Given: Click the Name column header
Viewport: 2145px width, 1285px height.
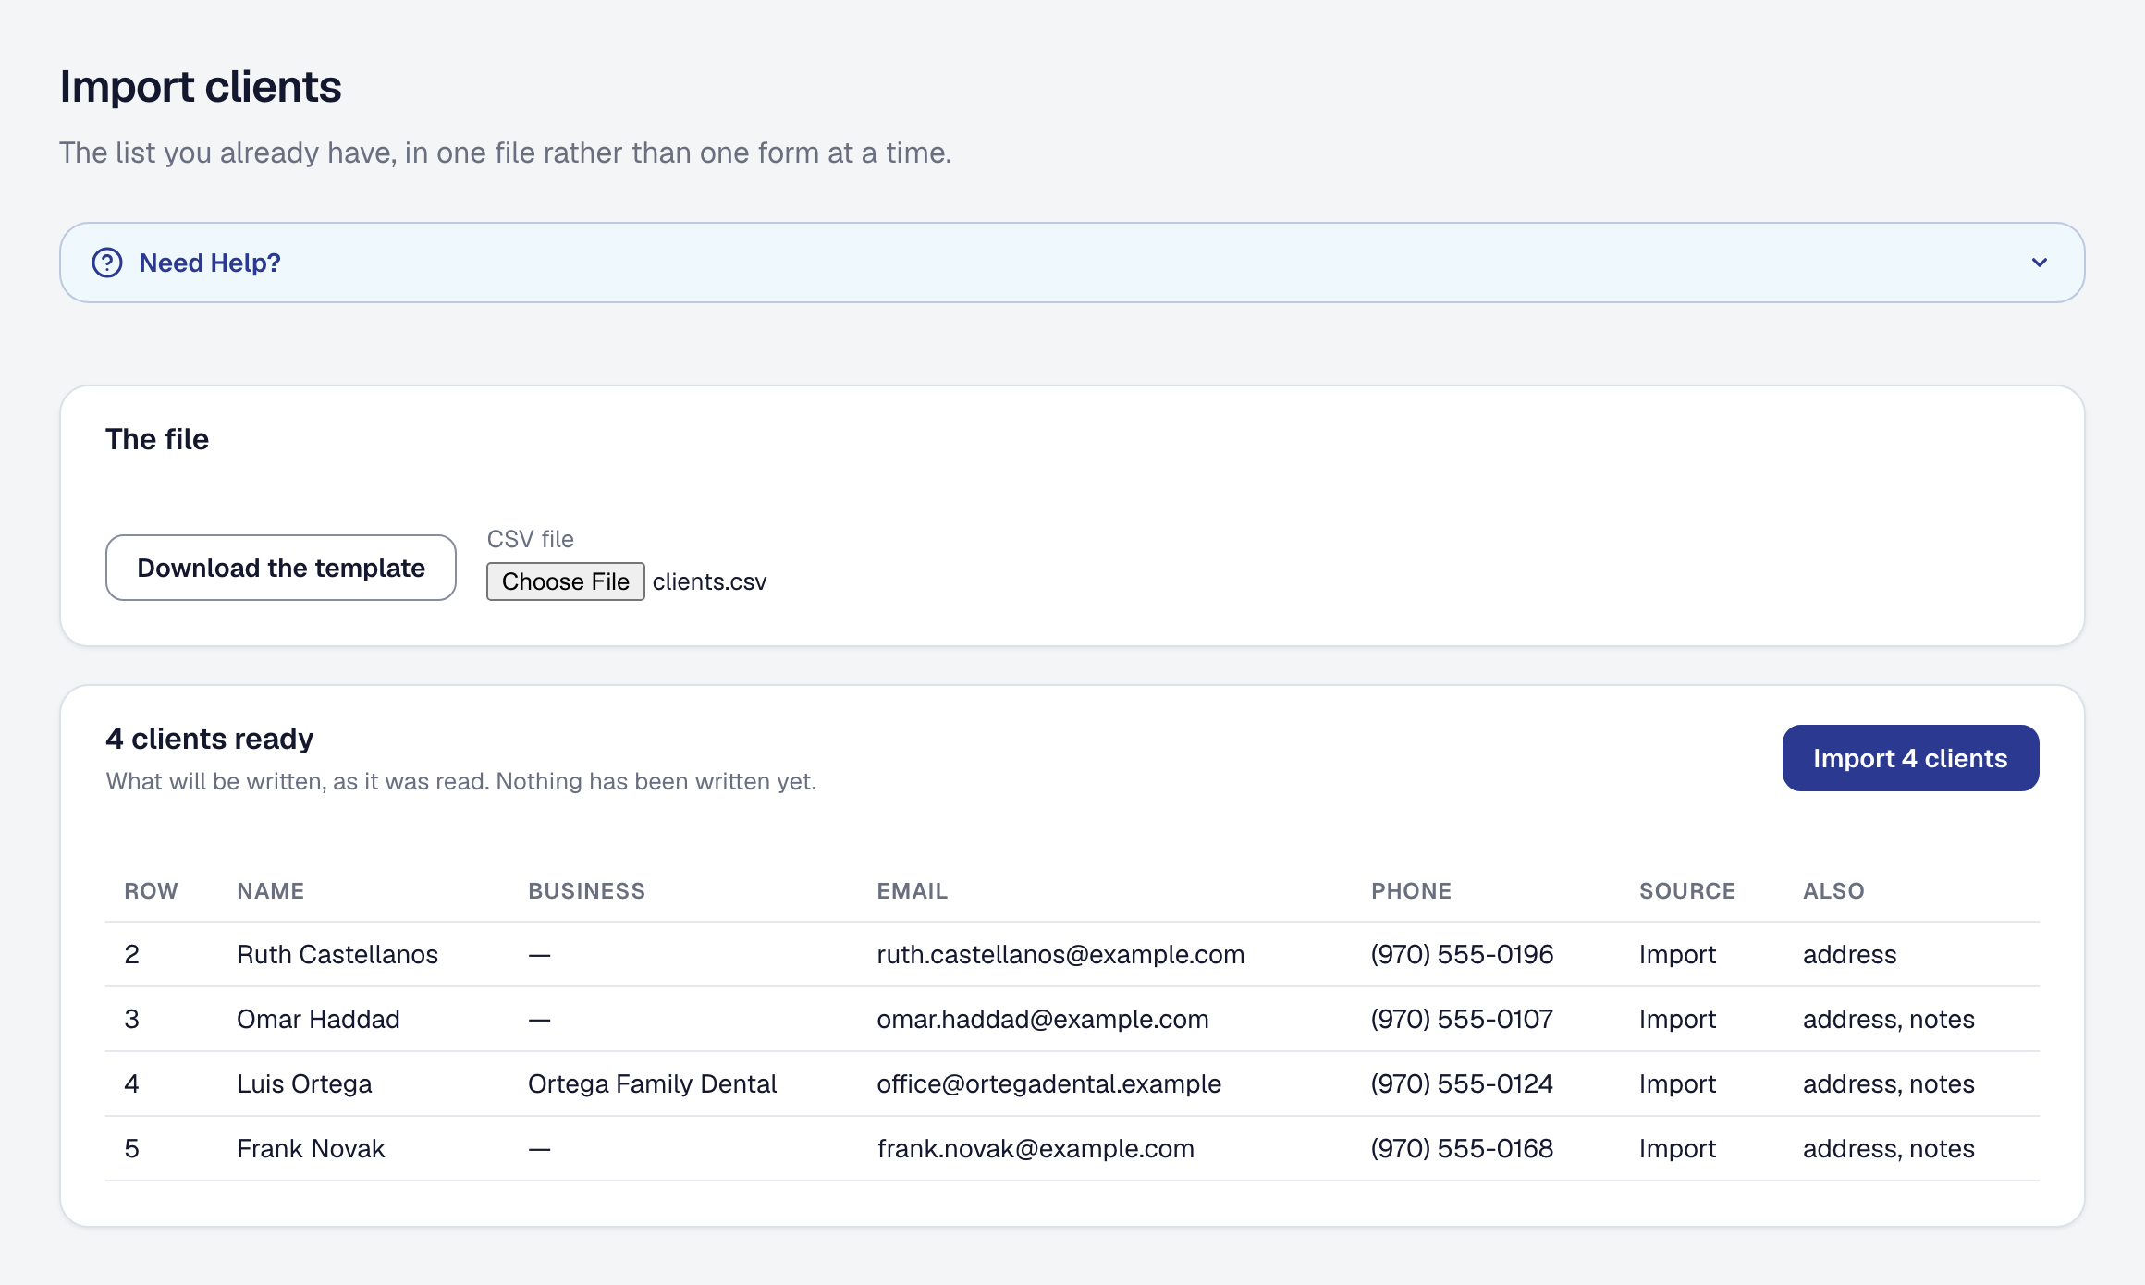Looking at the screenshot, I should pyautogui.click(x=271, y=891).
